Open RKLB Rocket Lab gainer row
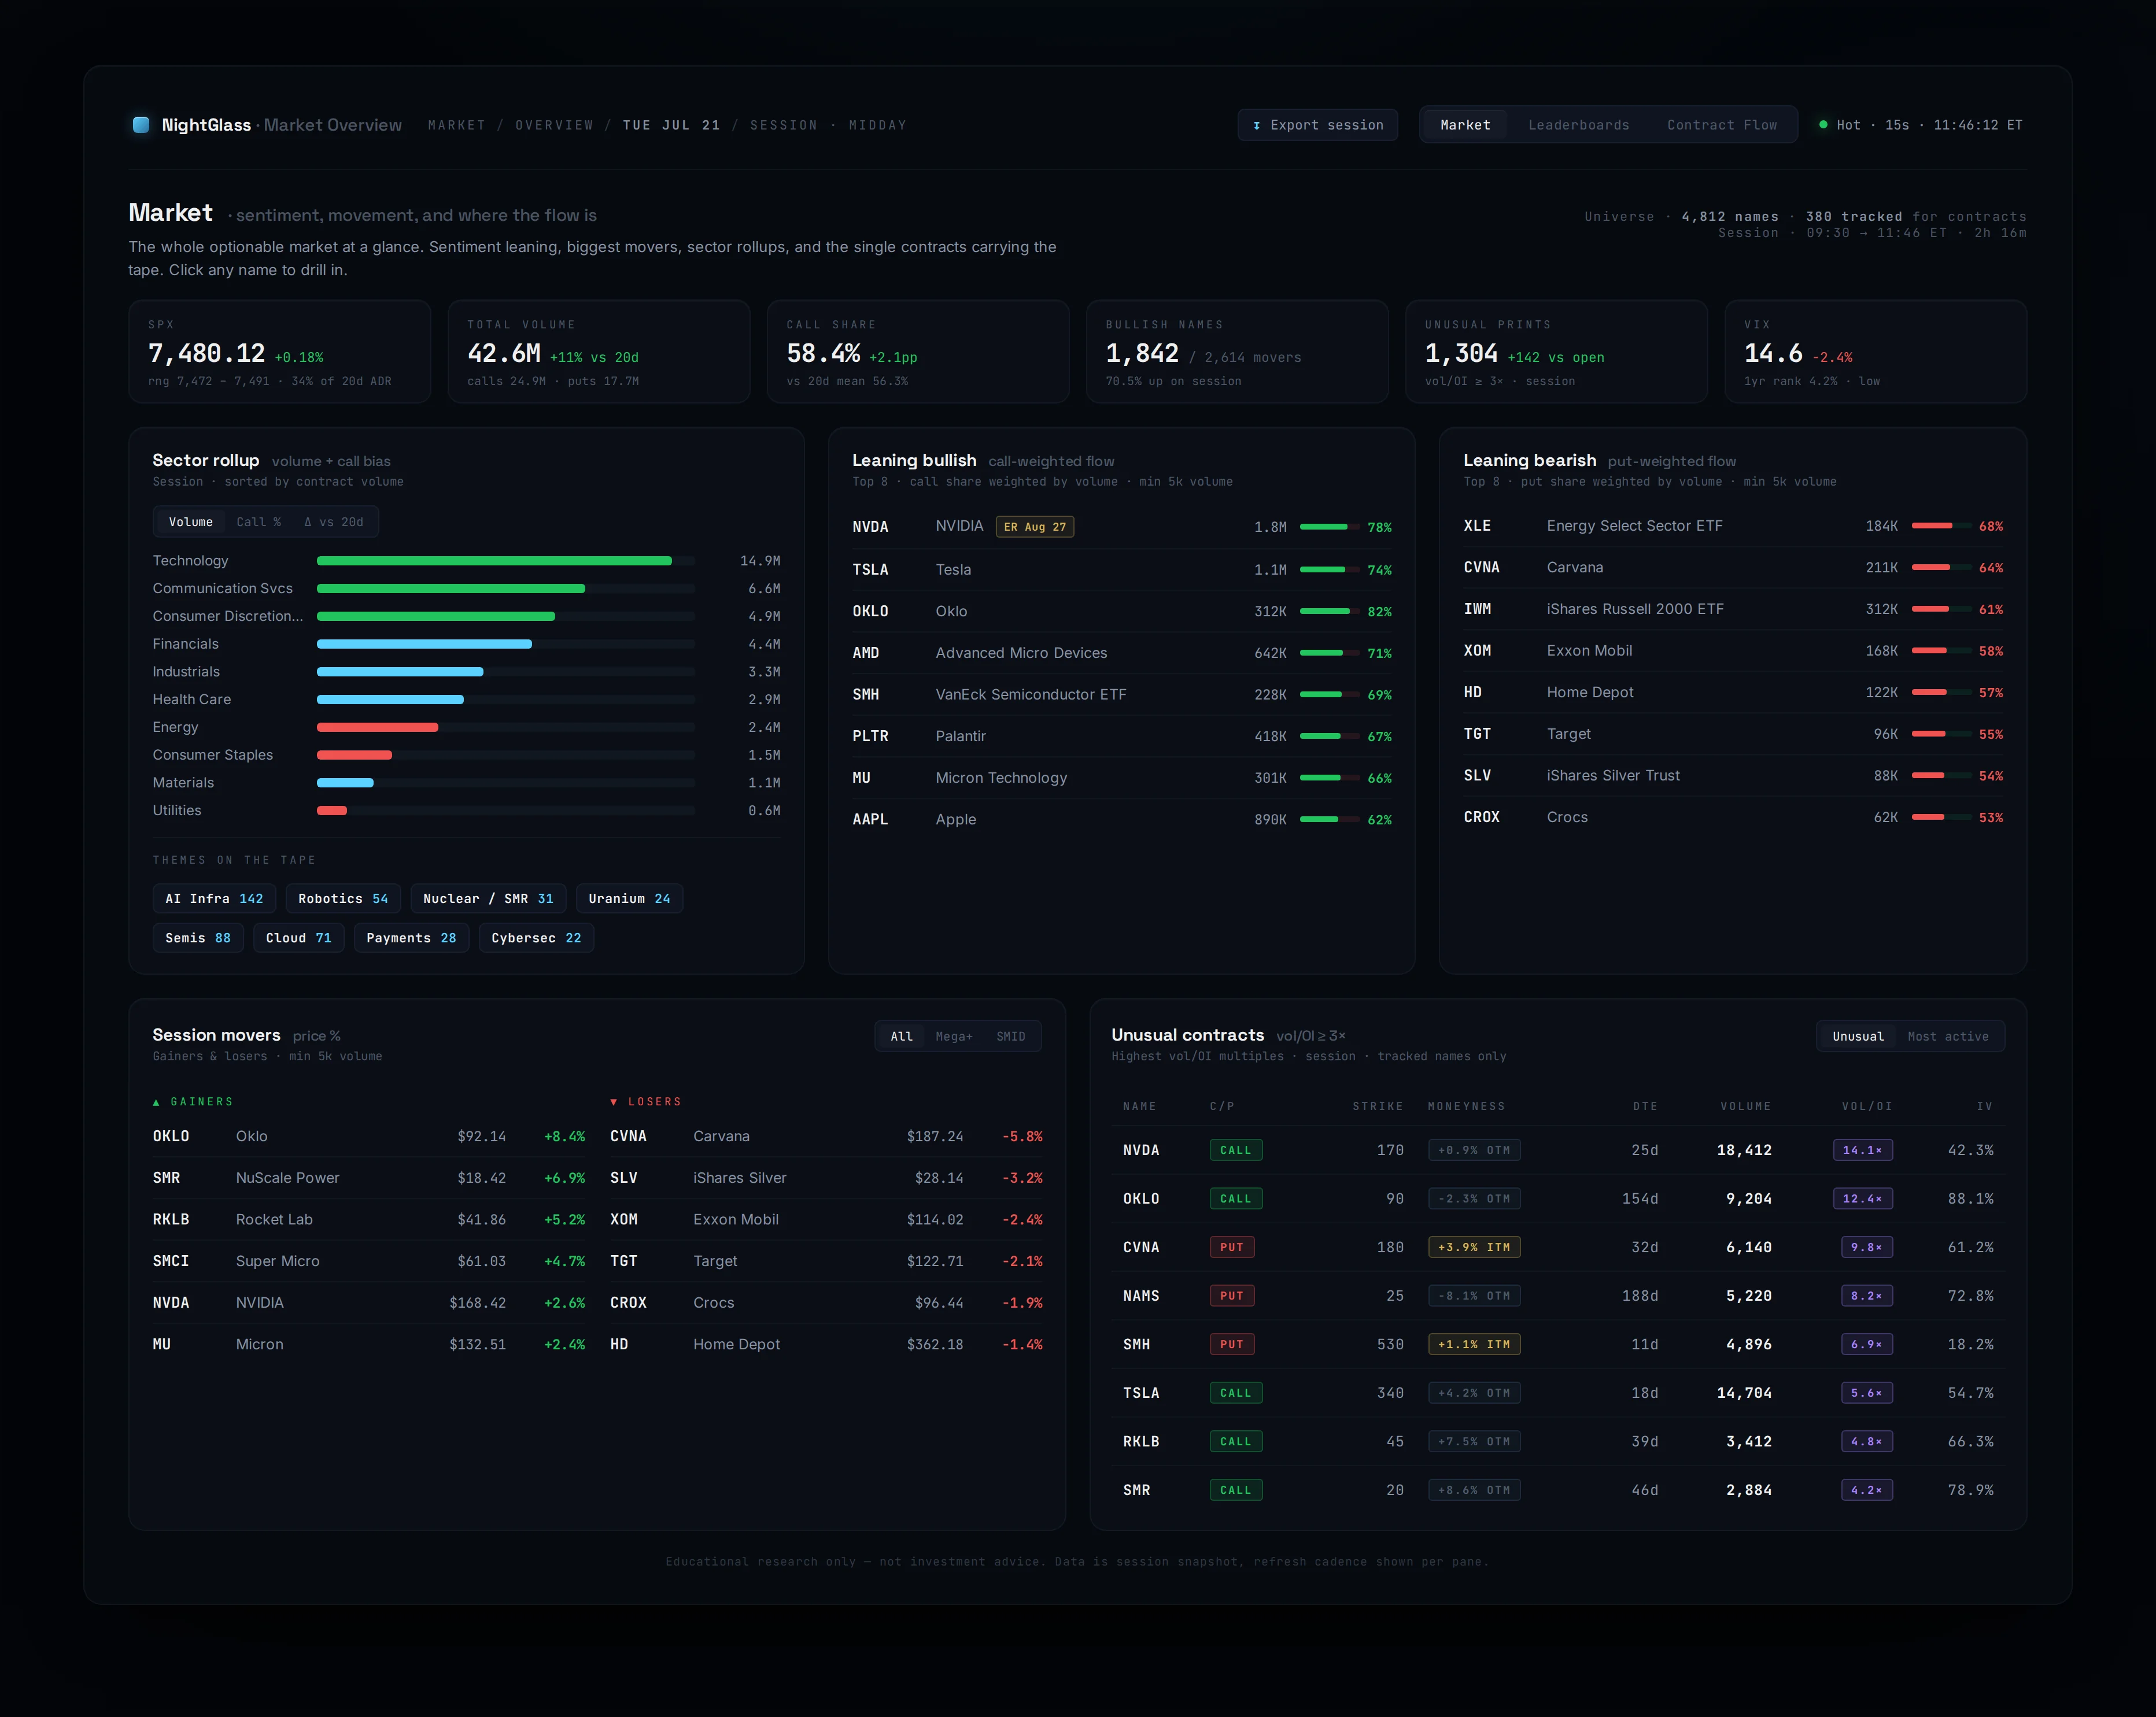Viewport: 2156px width, 1717px height. click(x=368, y=1219)
